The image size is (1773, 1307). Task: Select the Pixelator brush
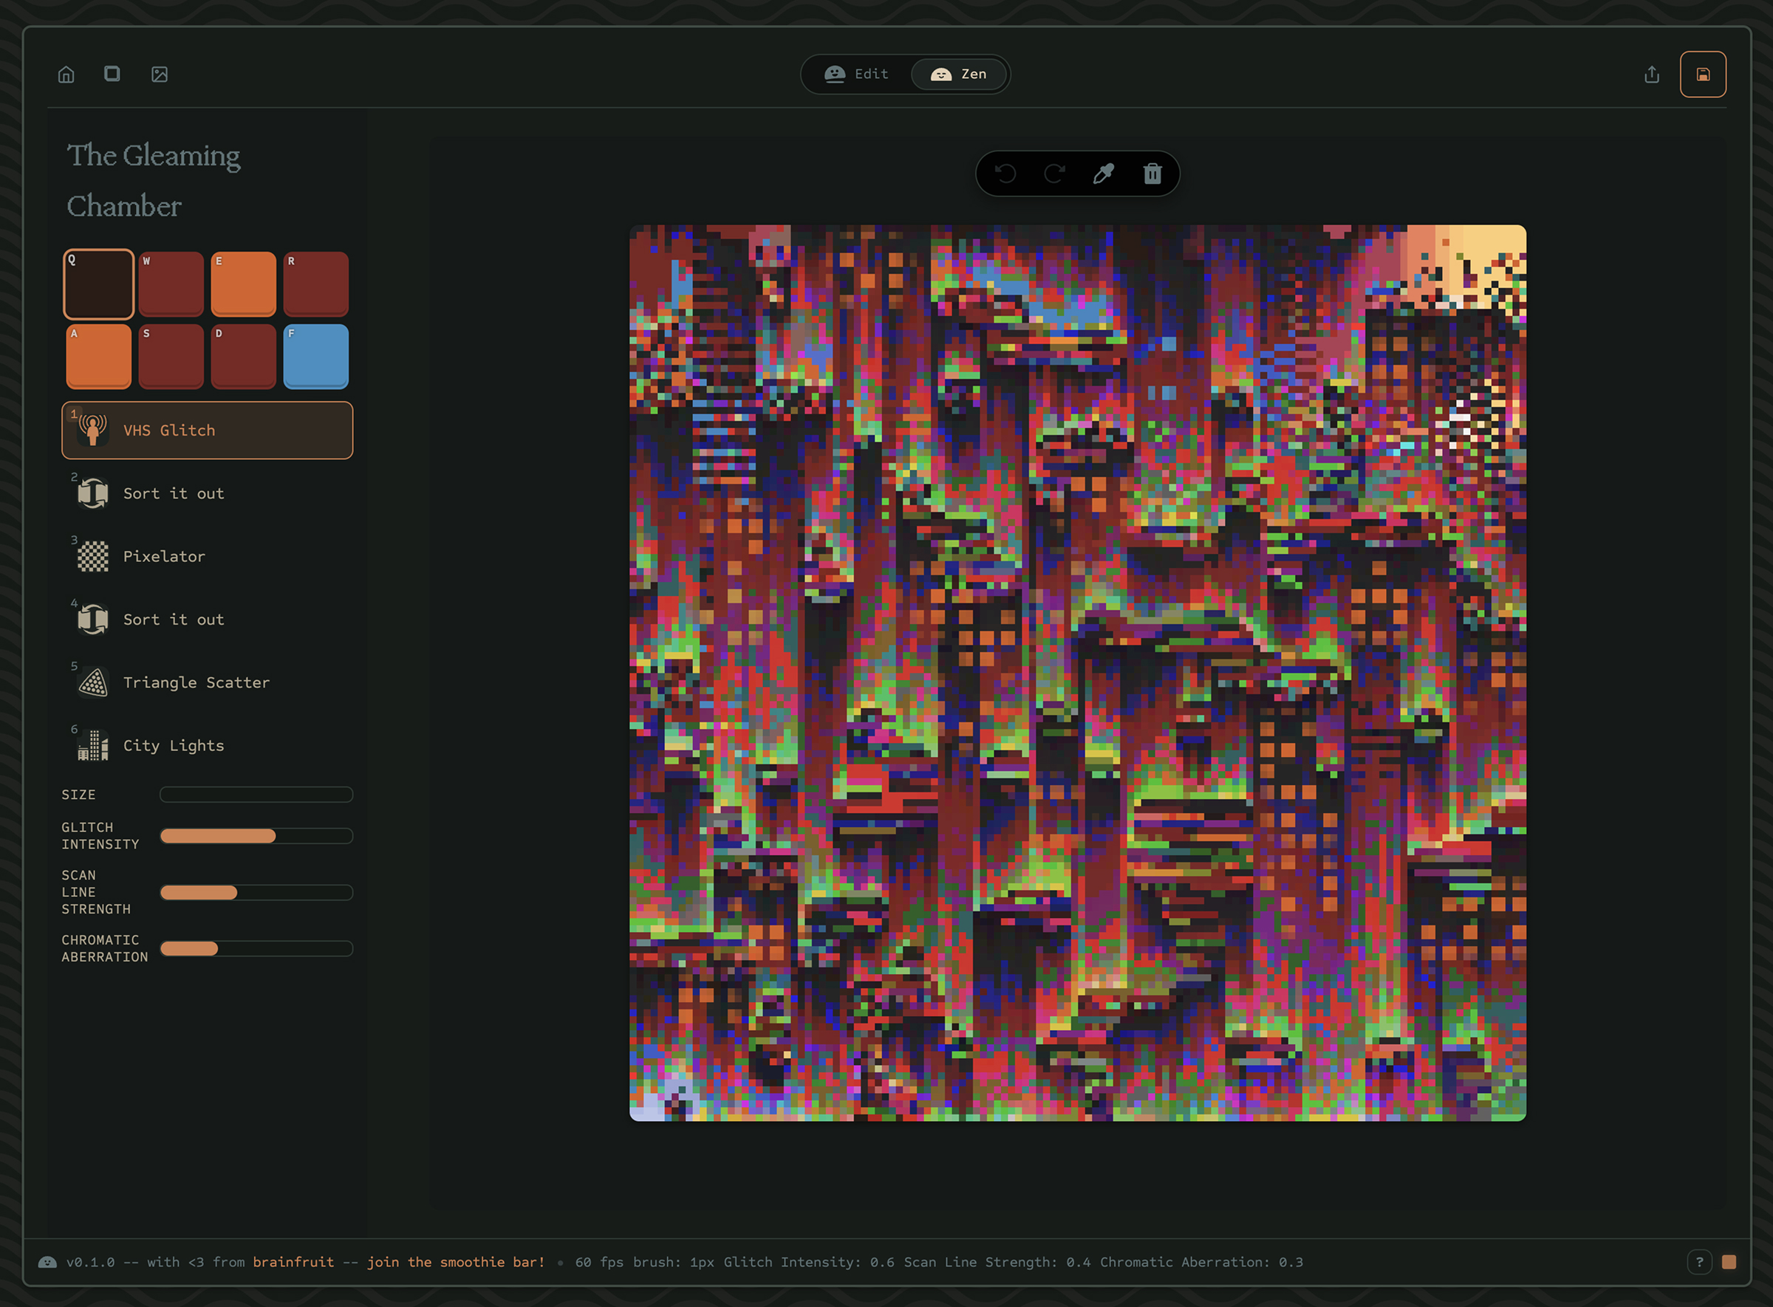(164, 556)
